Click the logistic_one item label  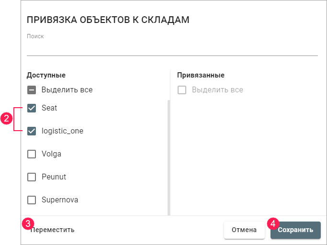tap(62, 131)
